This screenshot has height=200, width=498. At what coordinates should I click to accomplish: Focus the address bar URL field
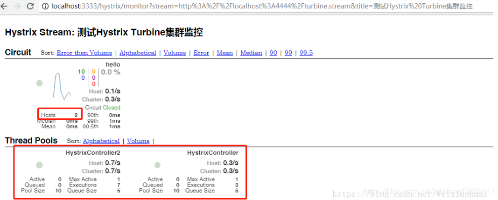click(267, 6)
